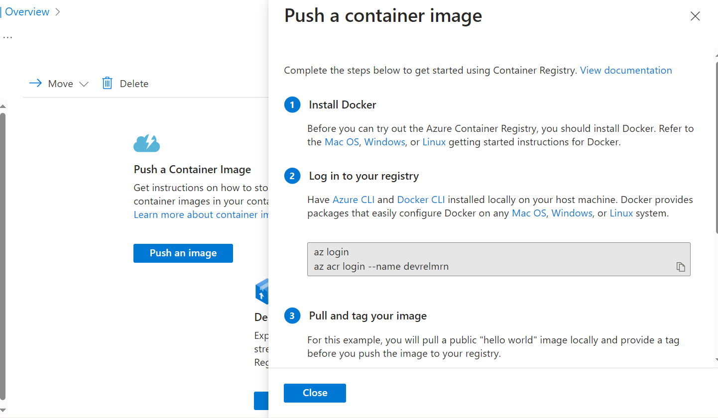Click the Delete trash icon
718x418 pixels.
107,83
